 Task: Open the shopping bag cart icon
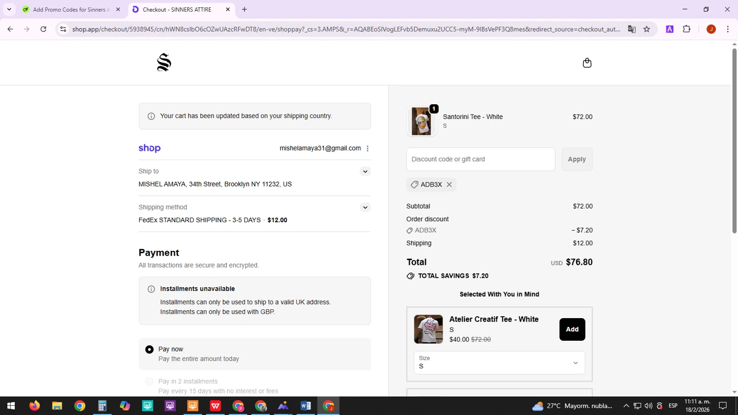click(x=587, y=63)
